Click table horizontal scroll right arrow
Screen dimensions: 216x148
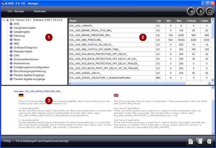tap(210, 83)
